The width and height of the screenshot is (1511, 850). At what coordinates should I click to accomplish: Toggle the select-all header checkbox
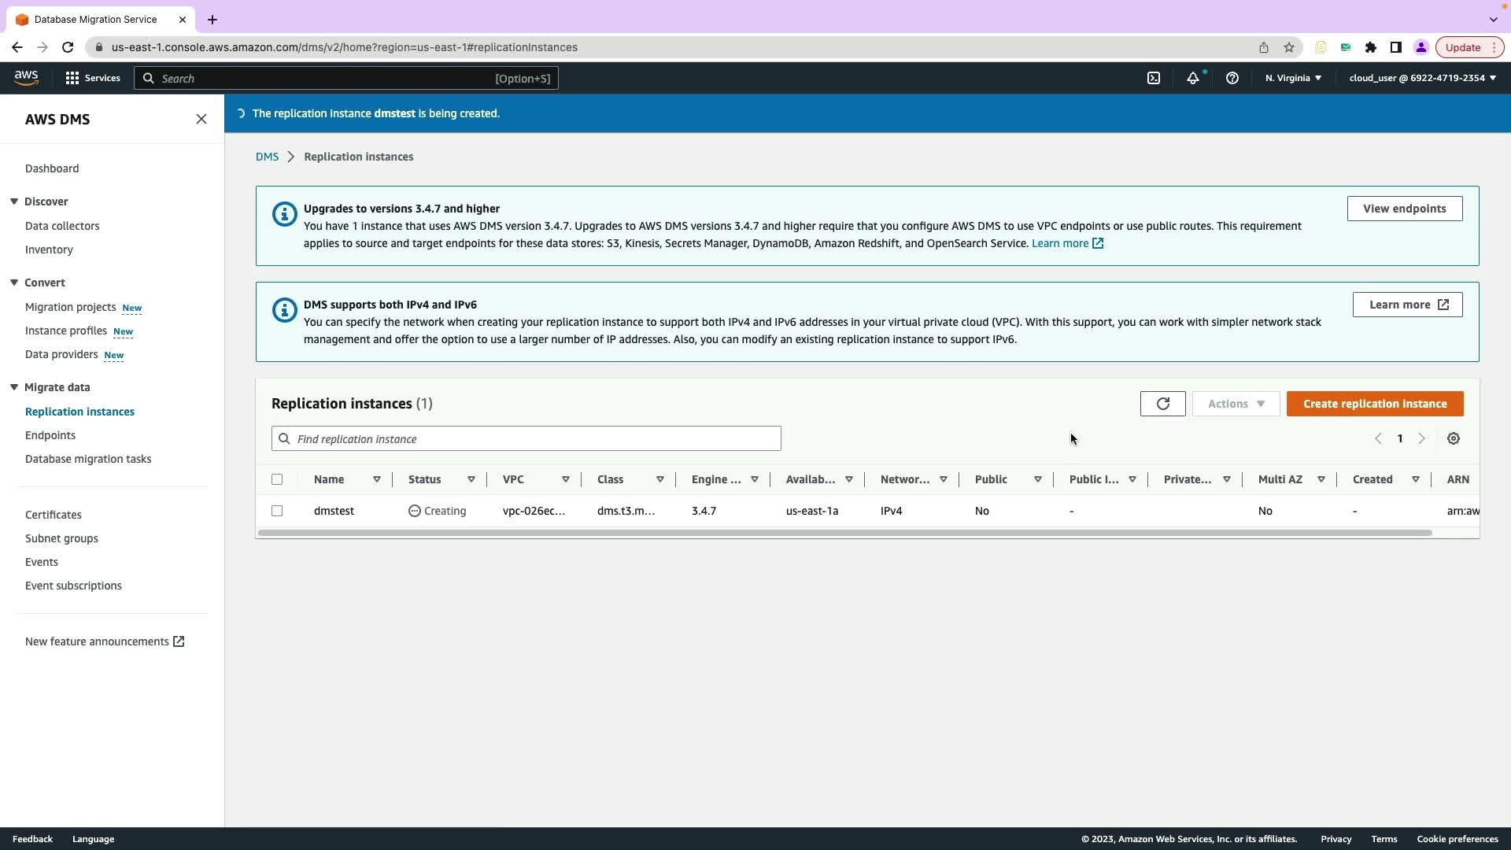pyautogui.click(x=277, y=479)
